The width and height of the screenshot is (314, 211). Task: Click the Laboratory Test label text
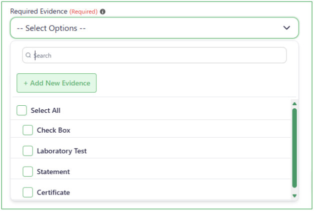click(x=61, y=151)
